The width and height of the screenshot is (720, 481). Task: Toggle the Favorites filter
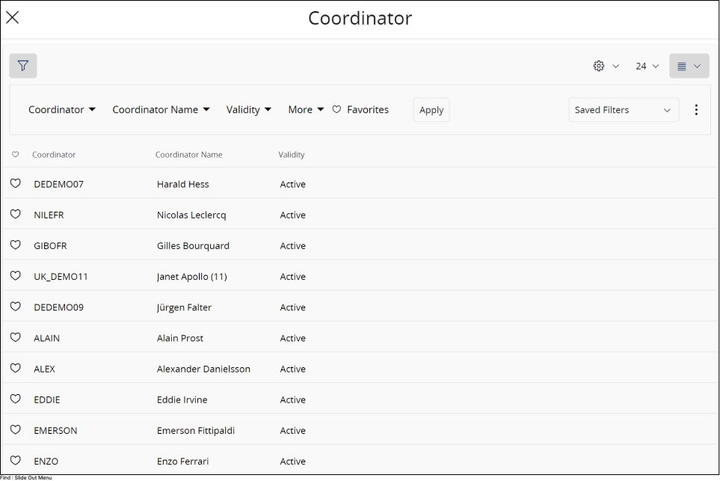[360, 110]
